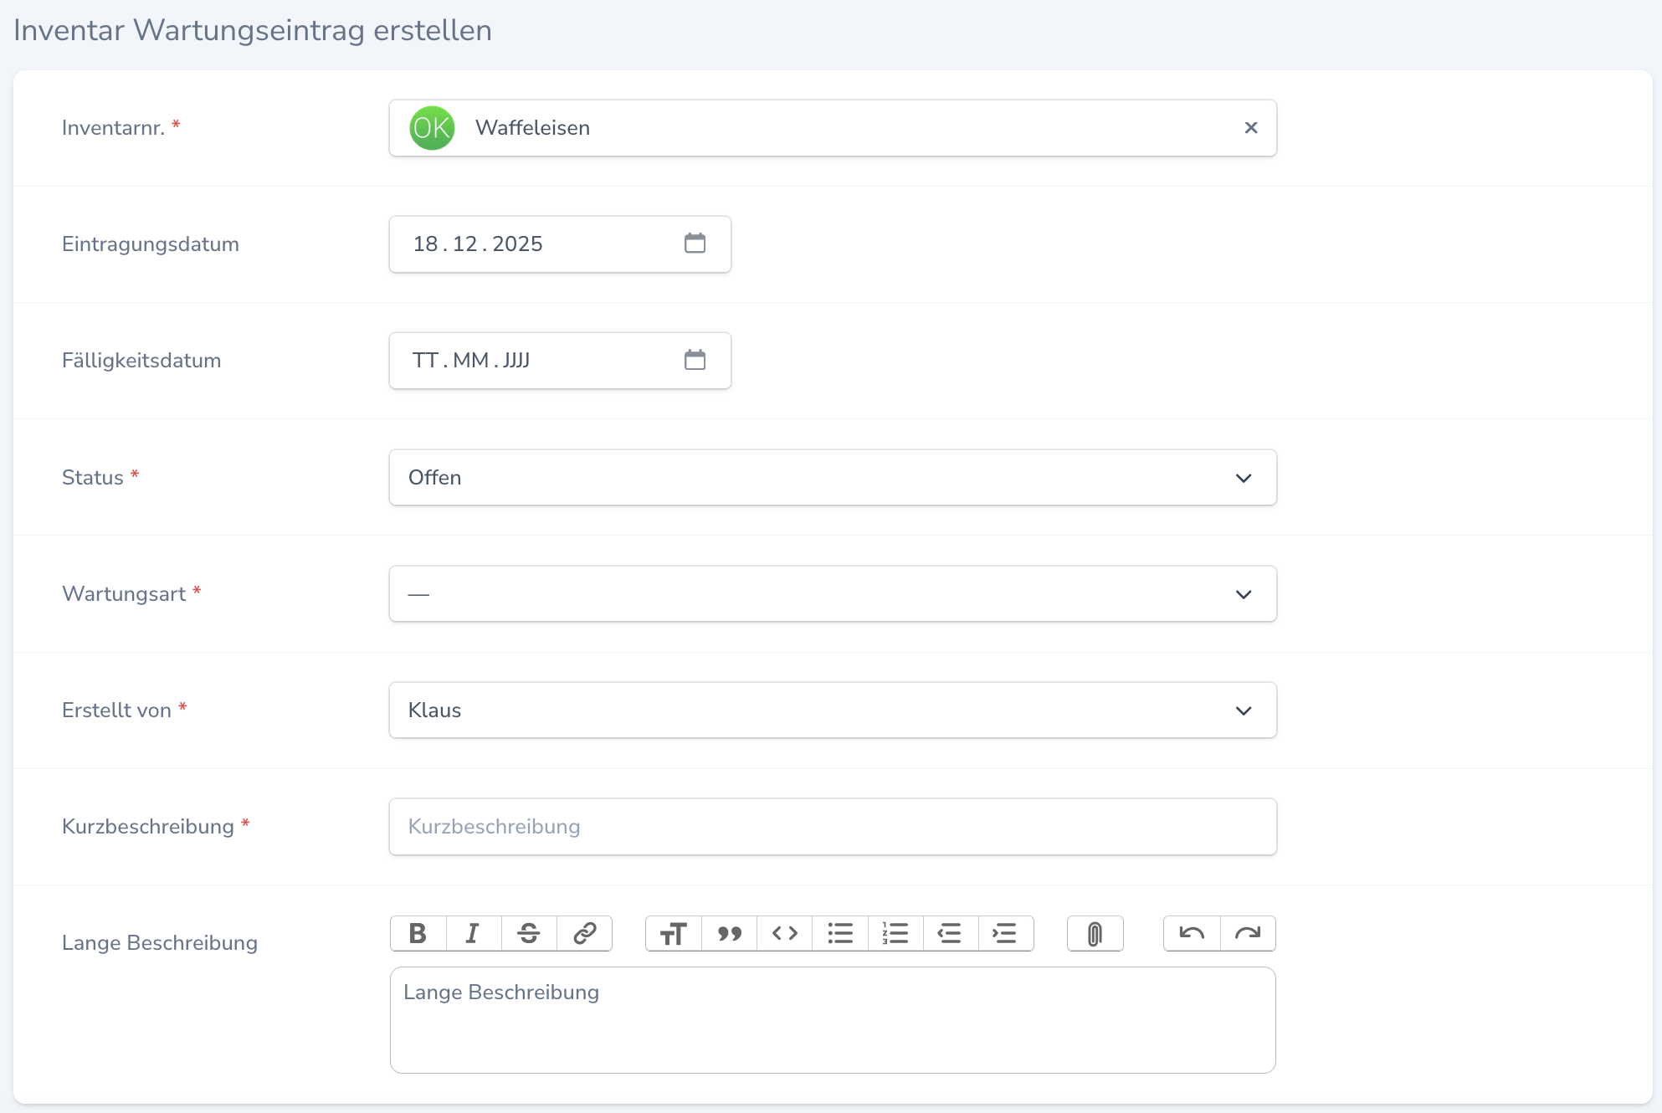Screen dimensions: 1662x1113
Task: Open calendar picker for Fälligkeitsdatum
Action: (695, 361)
